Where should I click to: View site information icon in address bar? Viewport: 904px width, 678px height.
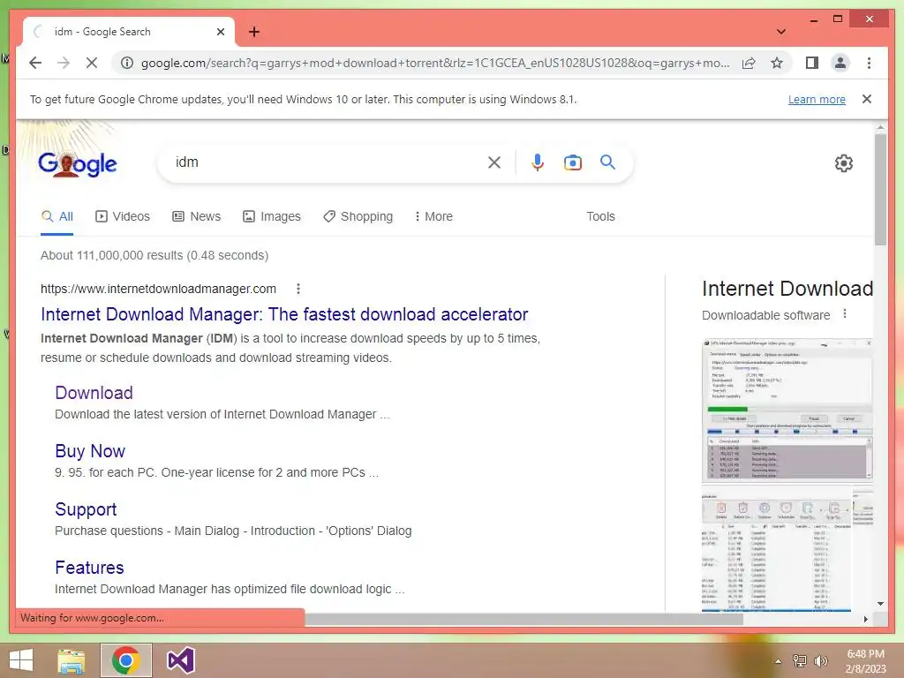(x=127, y=63)
